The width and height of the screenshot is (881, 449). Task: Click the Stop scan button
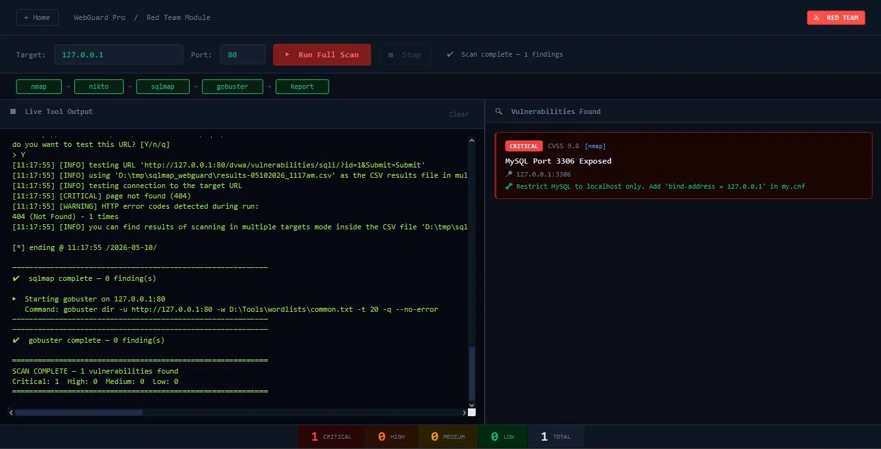tap(405, 55)
